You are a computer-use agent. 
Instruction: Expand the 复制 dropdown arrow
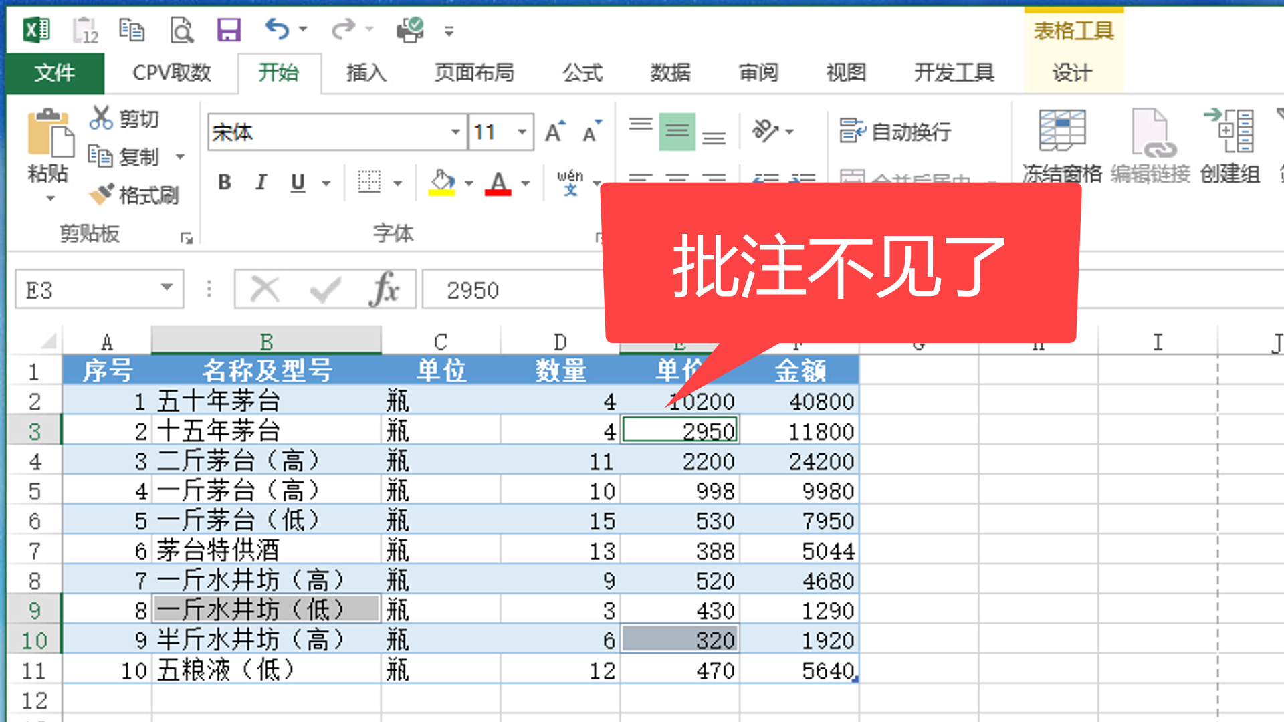coord(180,157)
